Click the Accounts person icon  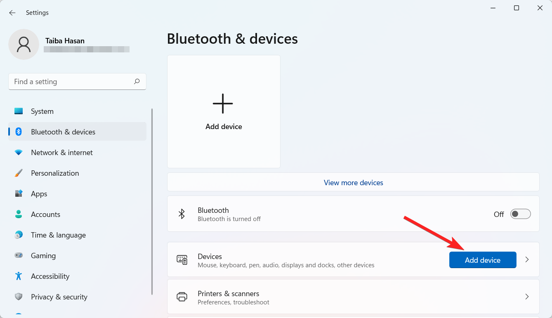tap(19, 214)
